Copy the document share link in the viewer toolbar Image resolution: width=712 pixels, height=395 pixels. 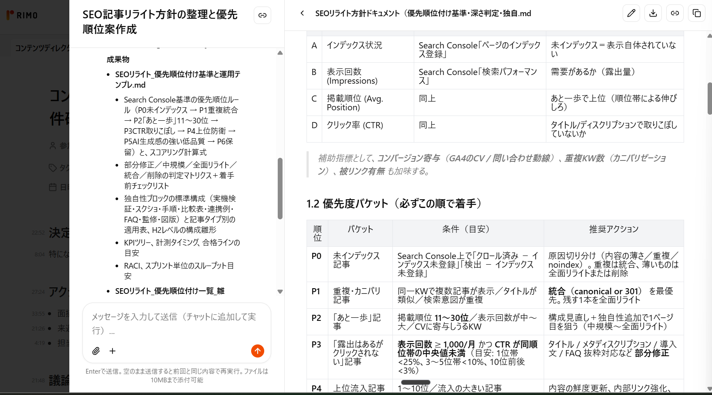[x=675, y=13]
